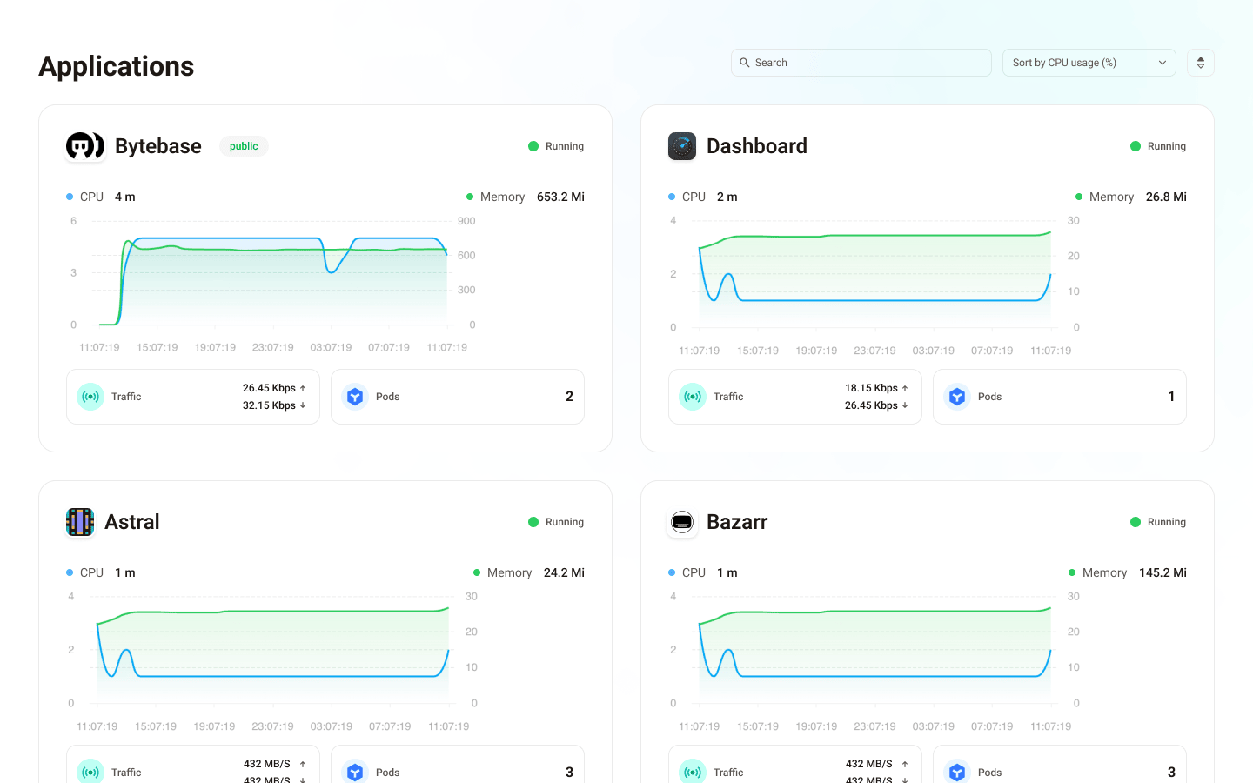Click the Bazarr app icon
Image resolution: width=1253 pixels, height=783 pixels.
[682, 522]
